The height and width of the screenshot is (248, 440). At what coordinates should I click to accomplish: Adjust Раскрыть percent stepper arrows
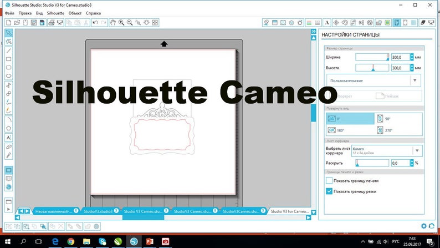point(412,163)
